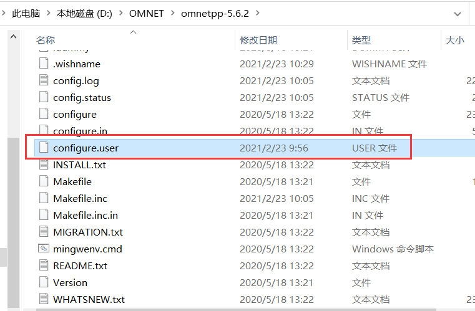Click the .wishname file icon

pyautogui.click(x=44, y=64)
